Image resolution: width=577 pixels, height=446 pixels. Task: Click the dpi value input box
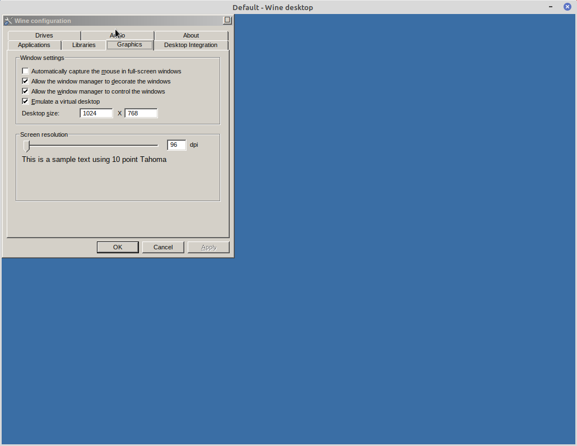[176, 145]
